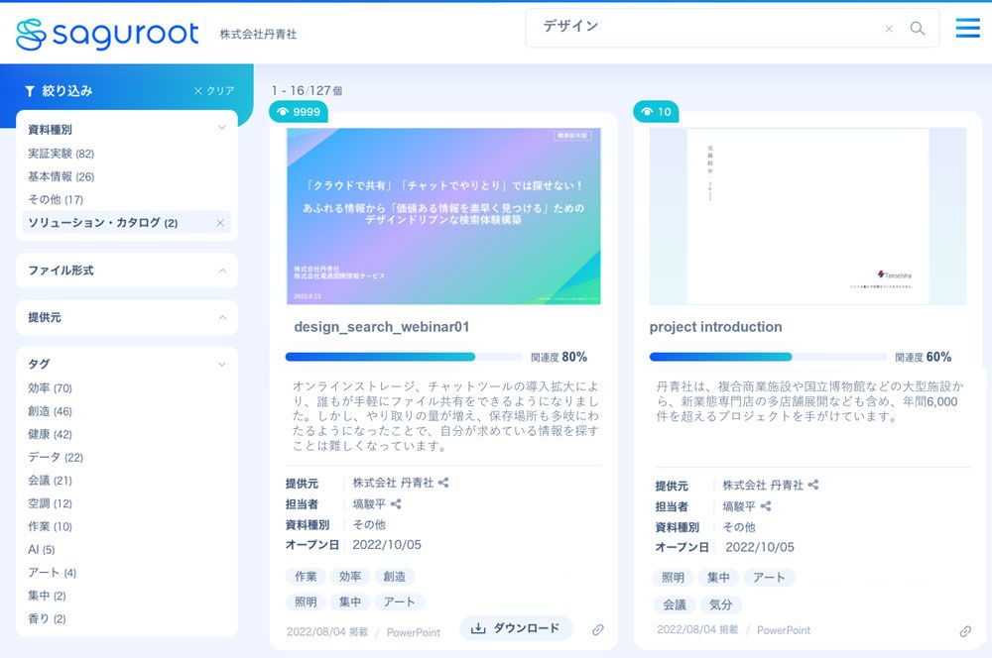992x658 pixels.
Task: Open the hamburger menu
Action: [967, 29]
